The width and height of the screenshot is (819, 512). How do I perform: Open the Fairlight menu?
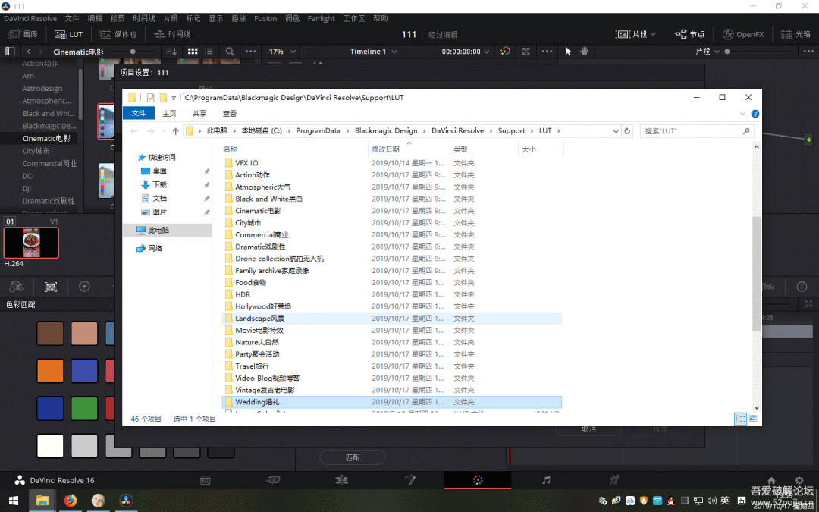(322, 18)
